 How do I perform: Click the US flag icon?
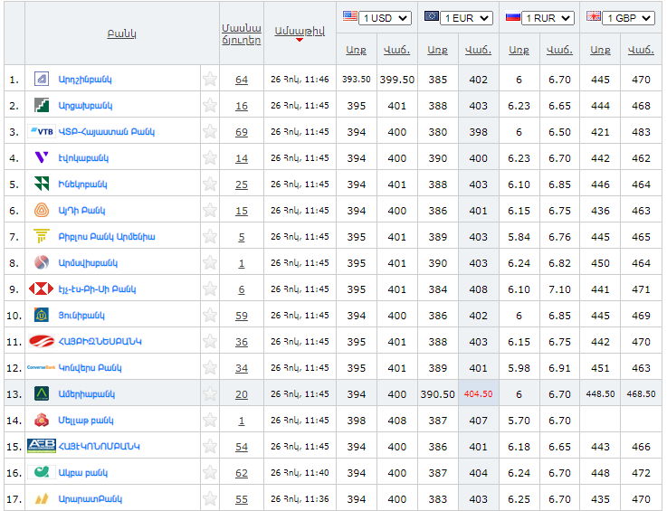(x=350, y=16)
